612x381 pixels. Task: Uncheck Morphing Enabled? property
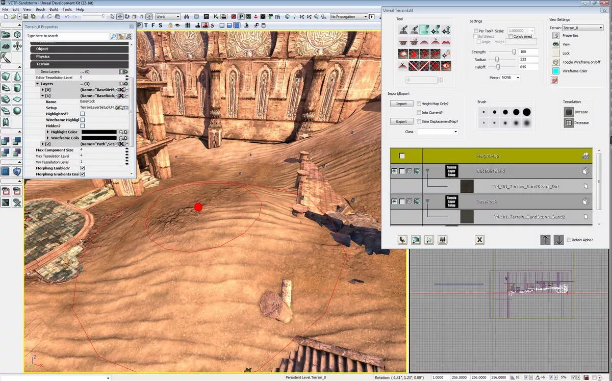click(x=83, y=168)
